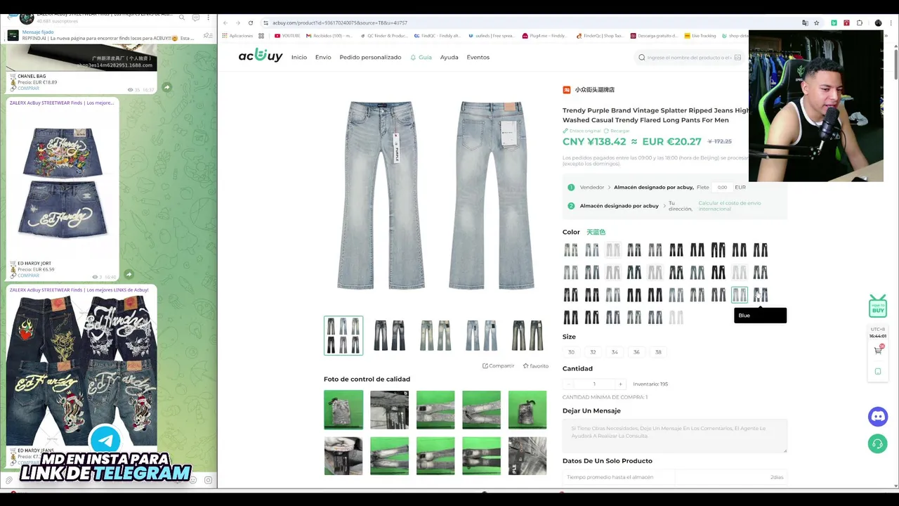Click the browser page scrollbar

[x=895, y=63]
